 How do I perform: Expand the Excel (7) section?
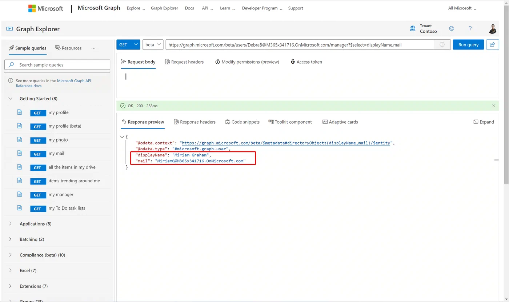(10, 270)
